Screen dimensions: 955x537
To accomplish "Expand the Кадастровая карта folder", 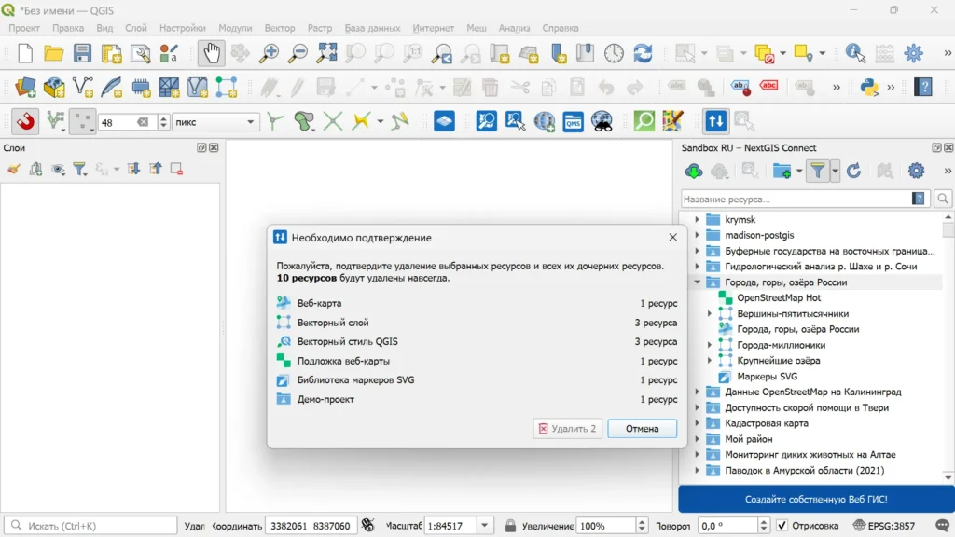I will coord(697,423).
